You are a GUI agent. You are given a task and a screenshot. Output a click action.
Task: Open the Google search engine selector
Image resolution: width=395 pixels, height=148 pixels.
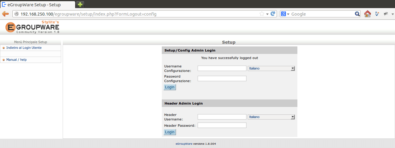click(x=285, y=14)
